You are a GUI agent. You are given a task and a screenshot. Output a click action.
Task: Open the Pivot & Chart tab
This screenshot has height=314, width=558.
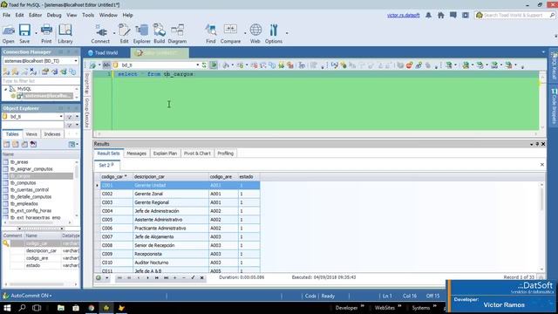click(x=197, y=154)
